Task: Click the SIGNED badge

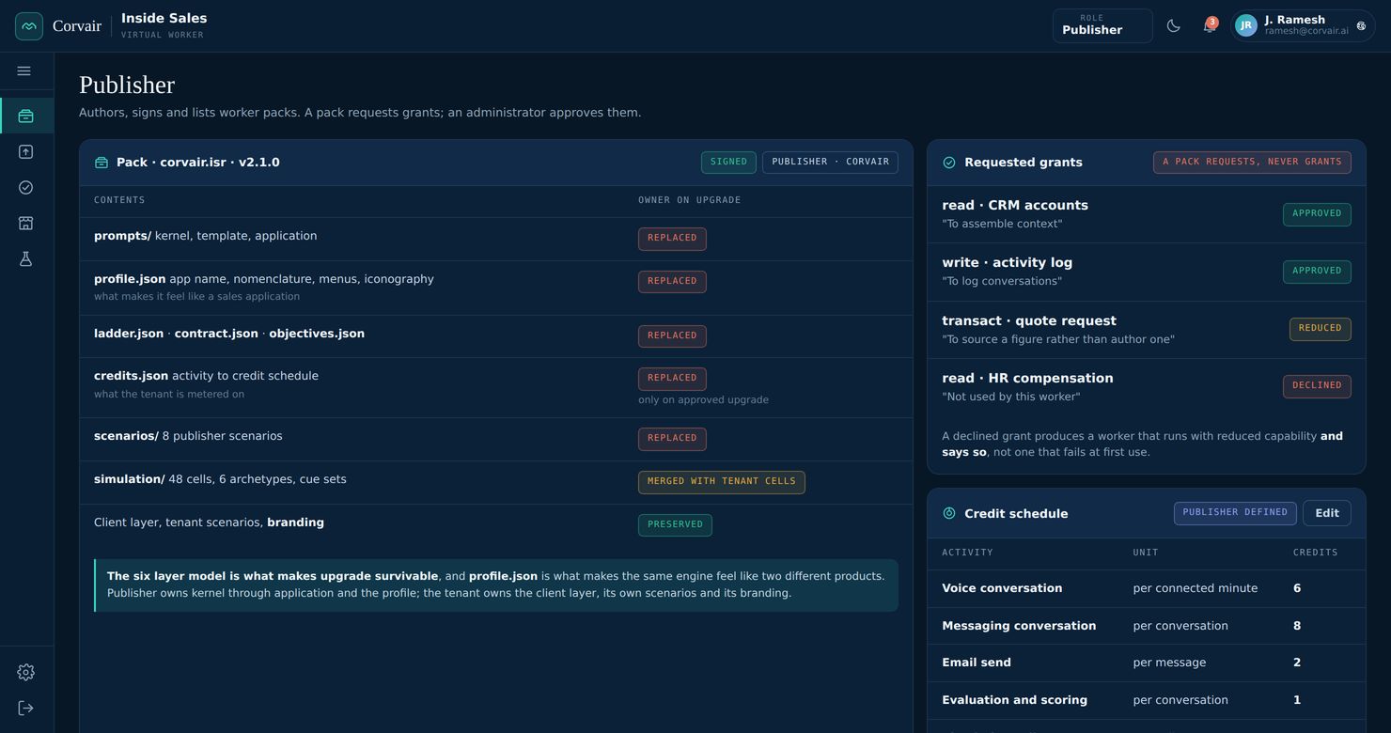Action: 728,162
